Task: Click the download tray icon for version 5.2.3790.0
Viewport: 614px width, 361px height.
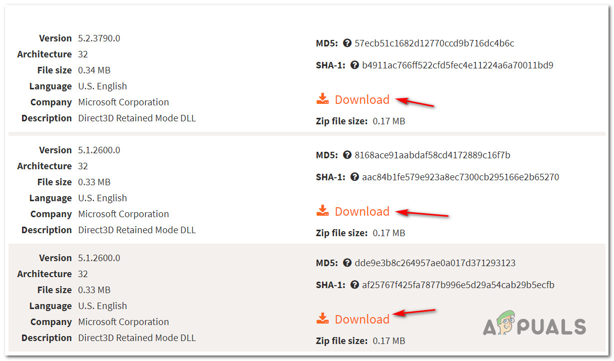Action: (323, 99)
